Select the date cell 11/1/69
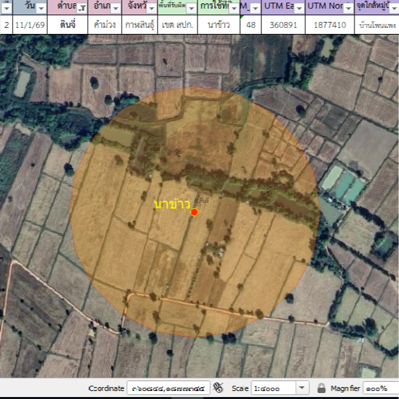 [x=30, y=25]
